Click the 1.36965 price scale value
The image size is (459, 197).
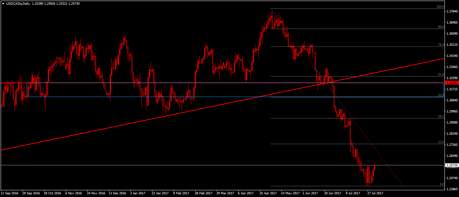pos(452,23)
